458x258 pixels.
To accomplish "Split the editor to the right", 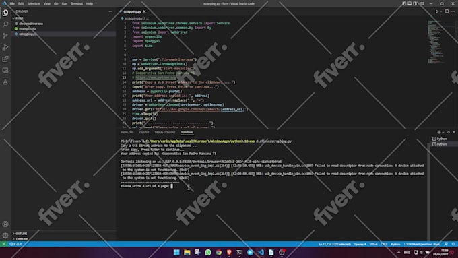I will (x=447, y=11).
